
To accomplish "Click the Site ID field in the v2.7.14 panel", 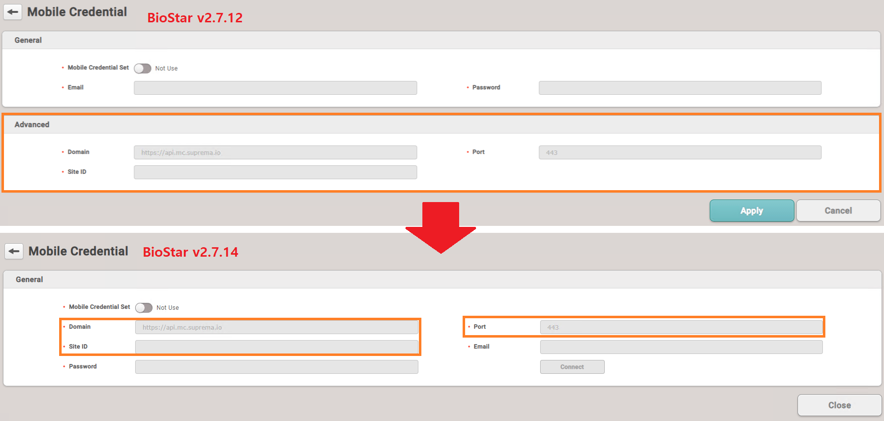I will click(276, 347).
